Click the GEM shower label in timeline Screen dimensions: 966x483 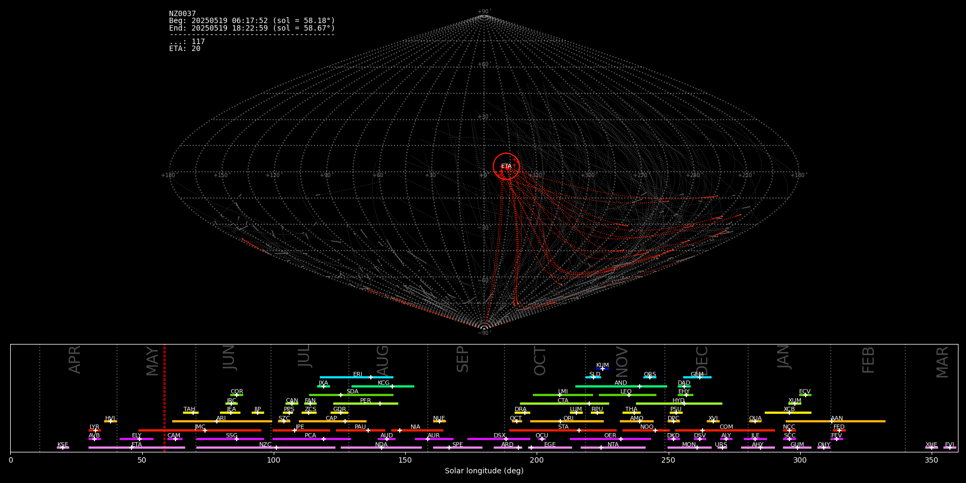coord(697,375)
